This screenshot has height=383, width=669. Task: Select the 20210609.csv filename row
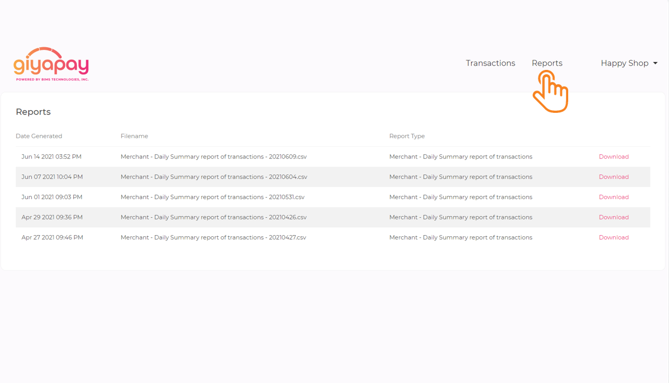tap(213, 157)
